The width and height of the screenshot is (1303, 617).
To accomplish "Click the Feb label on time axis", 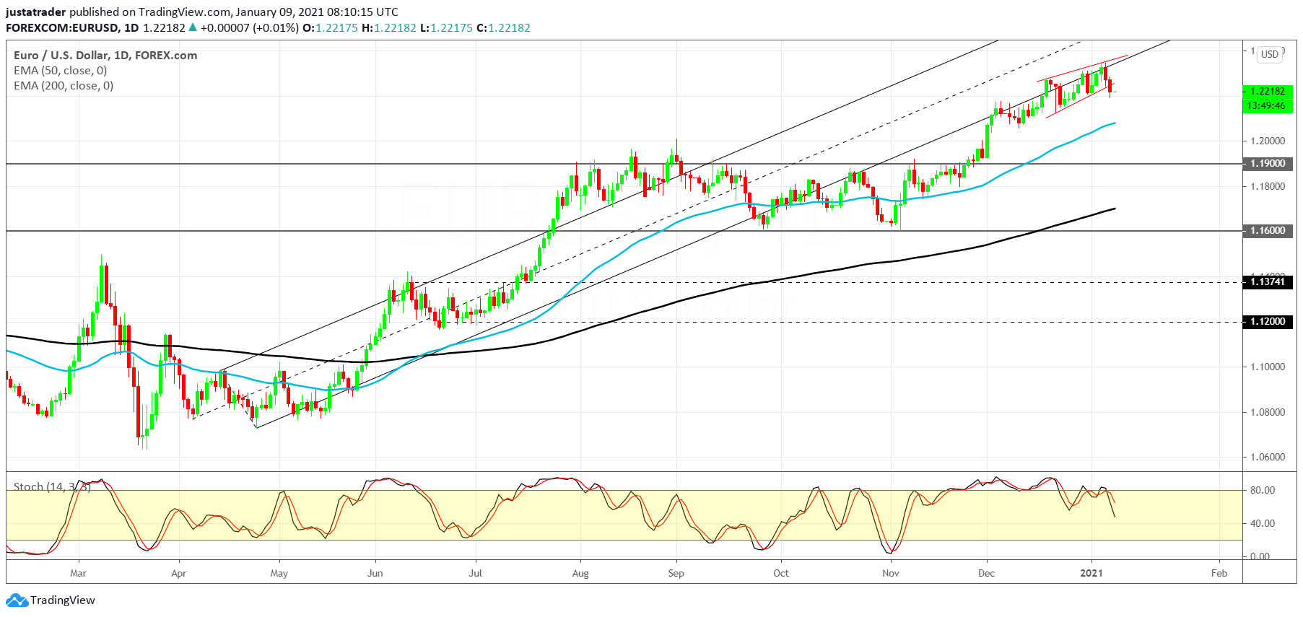I will [x=1219, y=574].
